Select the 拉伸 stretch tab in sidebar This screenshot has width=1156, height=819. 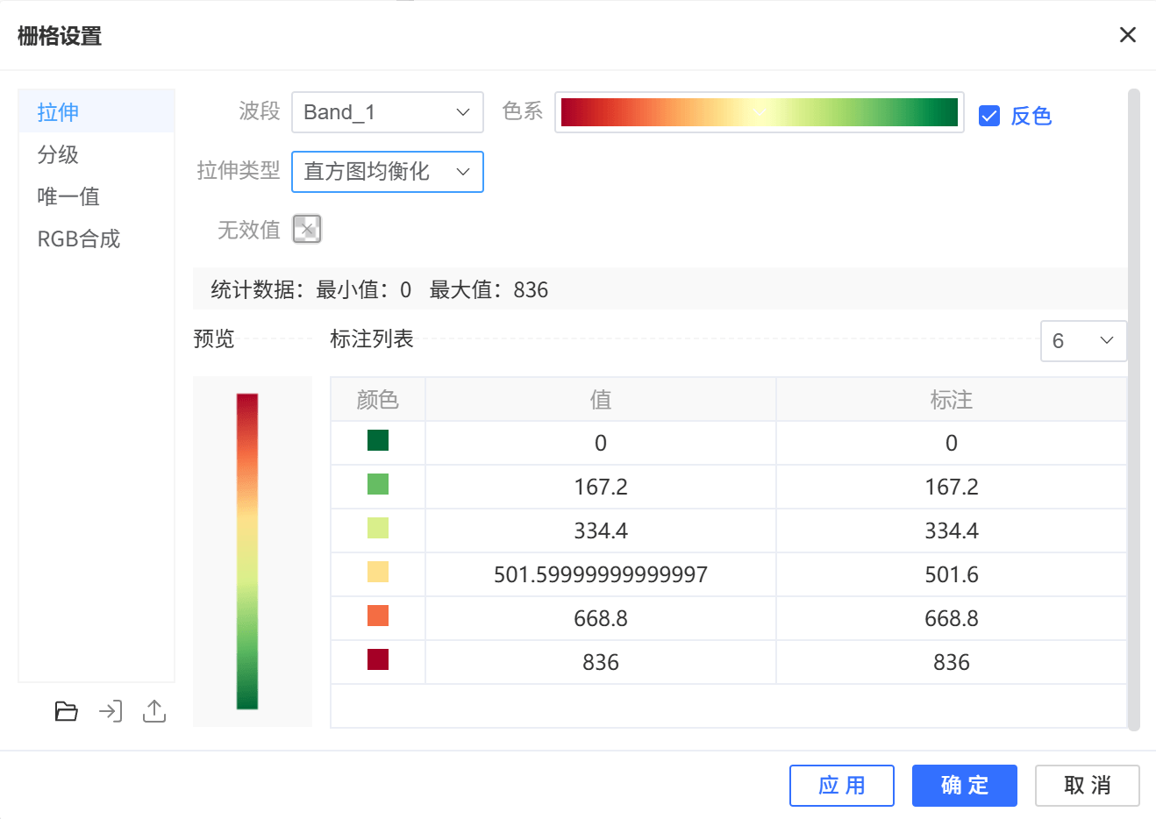[56, 111]
